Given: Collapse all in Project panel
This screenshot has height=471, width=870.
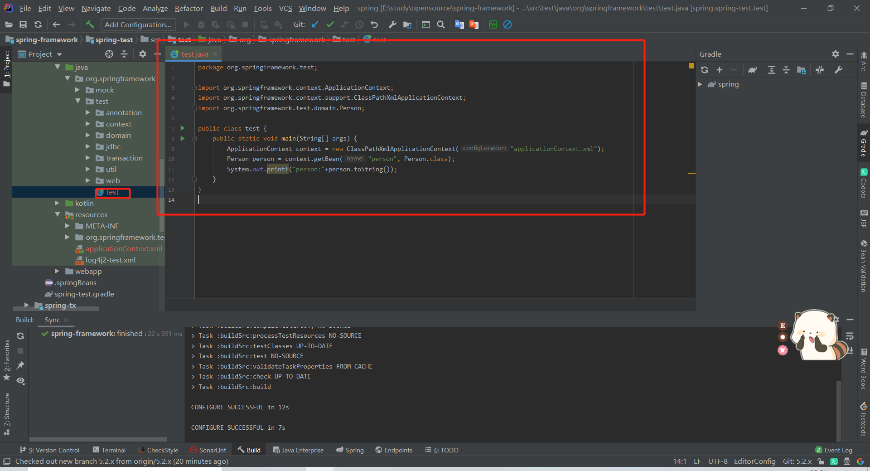Looking at the screenshot, I should point(124,54).
